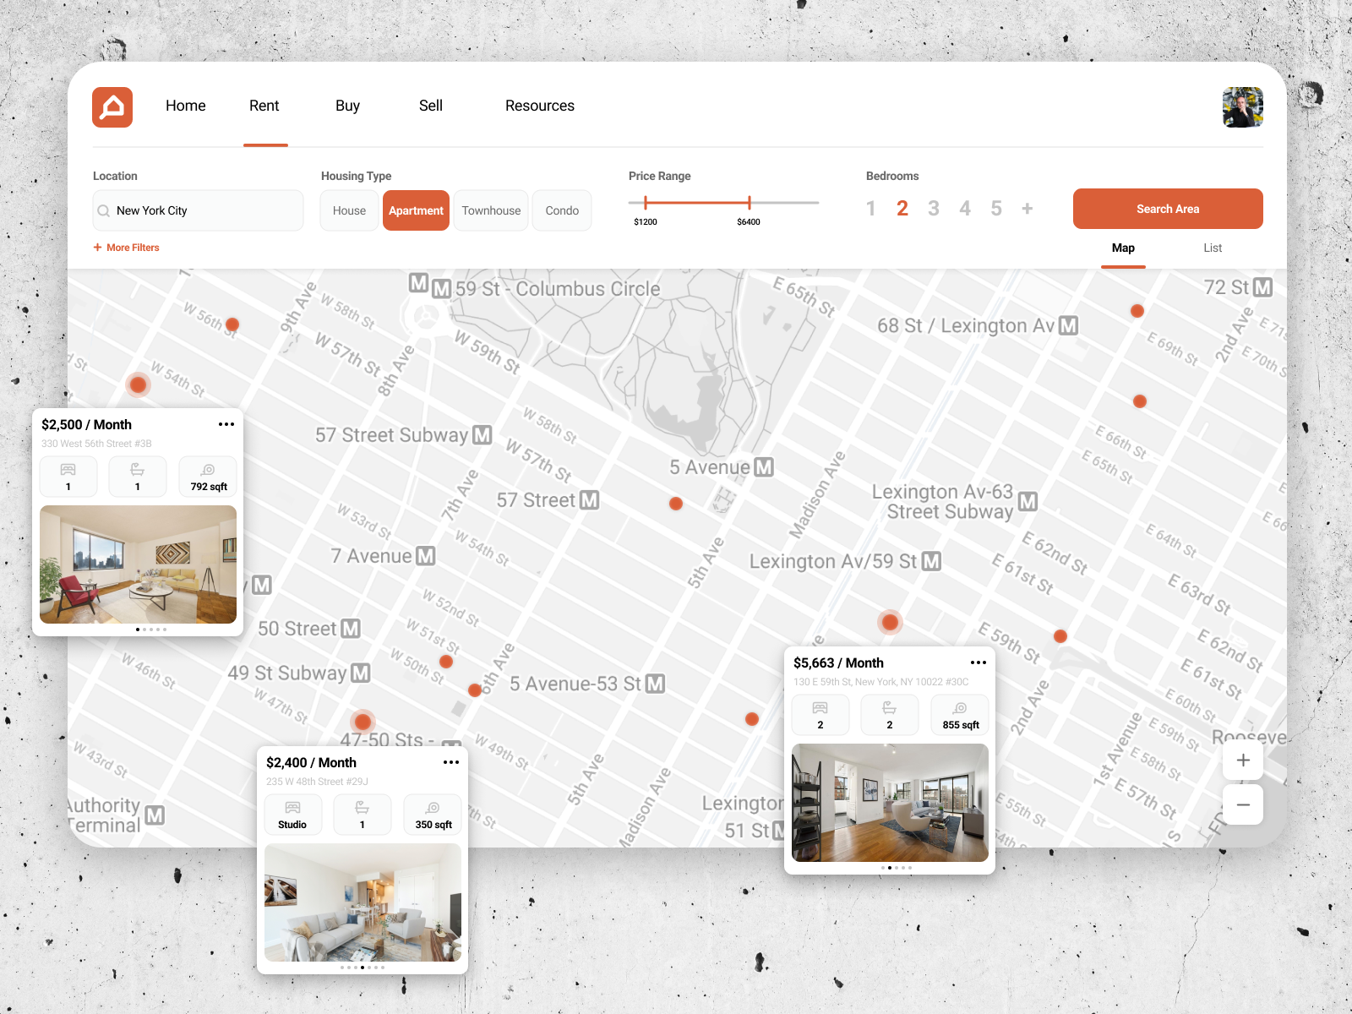The width and height of the screenshot is (1352, 1014).
Task: Open the options menu on the $2,500 listing
Action: point(226,424)
